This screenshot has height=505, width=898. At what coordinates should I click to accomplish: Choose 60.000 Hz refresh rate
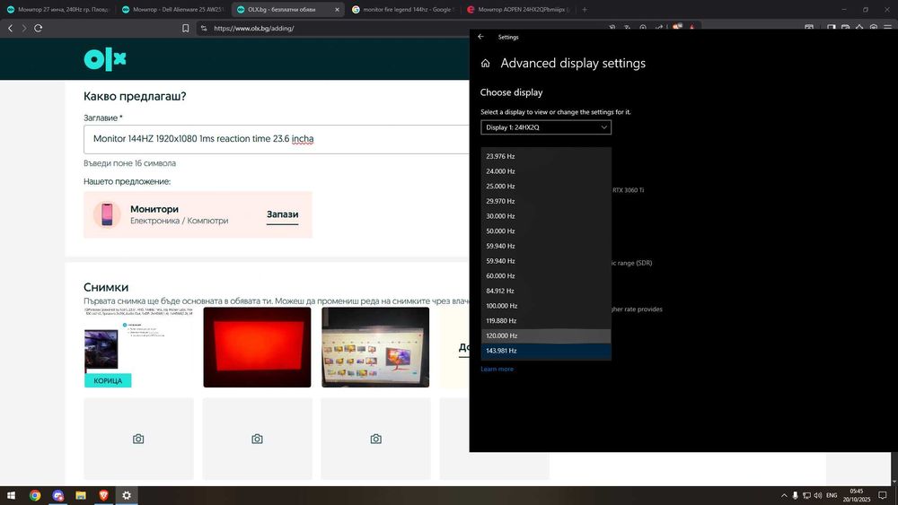tap(546, 275)
